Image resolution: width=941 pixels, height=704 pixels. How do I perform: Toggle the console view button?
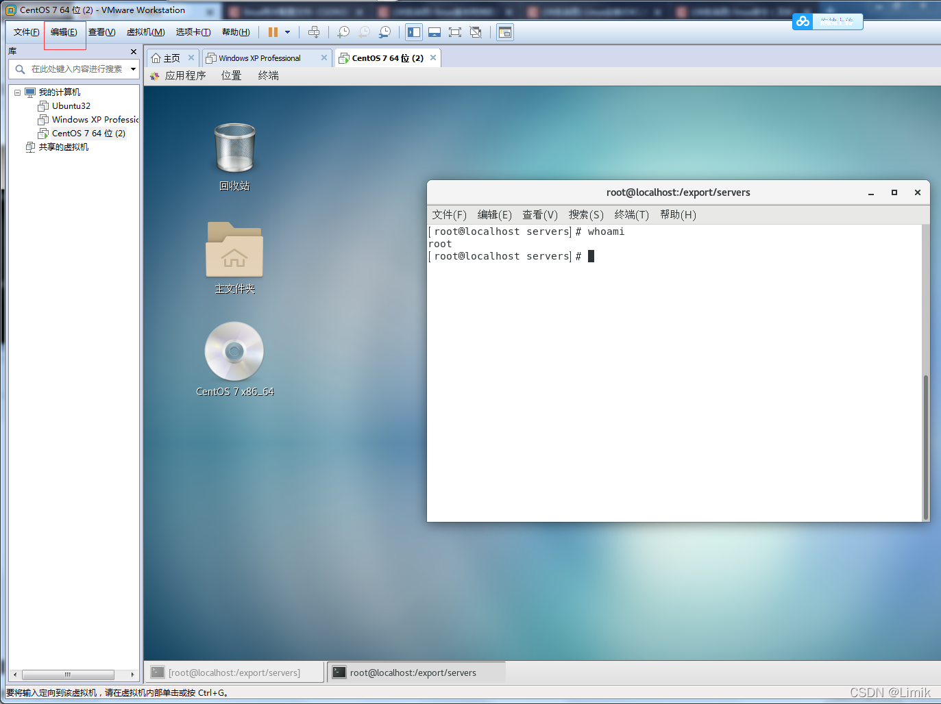coord(505,32)
